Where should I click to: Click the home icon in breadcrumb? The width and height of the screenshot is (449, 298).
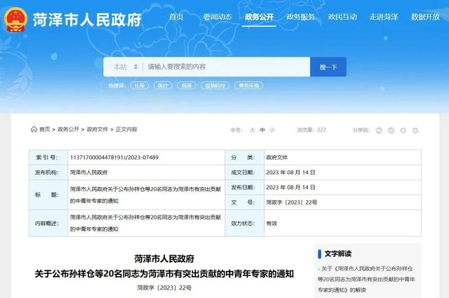pos(33,130)
